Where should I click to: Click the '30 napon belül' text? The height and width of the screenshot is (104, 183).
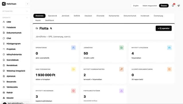coord(137,79)
